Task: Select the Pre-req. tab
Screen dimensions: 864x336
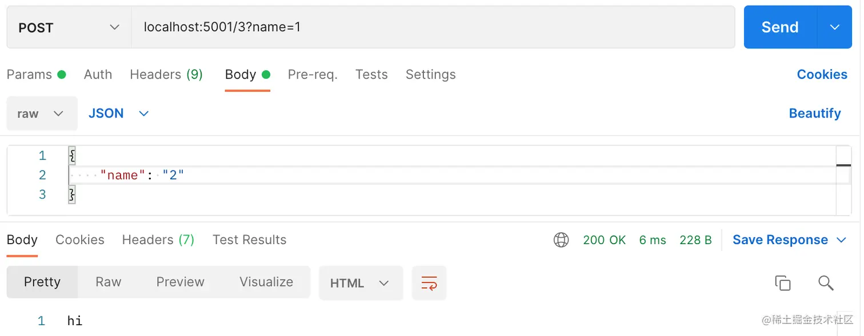Action: pos(313,75)
